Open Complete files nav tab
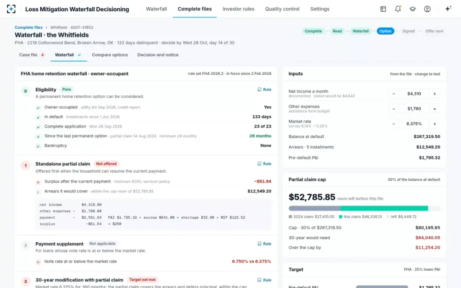The image size is (461, 288). [195, 9]
